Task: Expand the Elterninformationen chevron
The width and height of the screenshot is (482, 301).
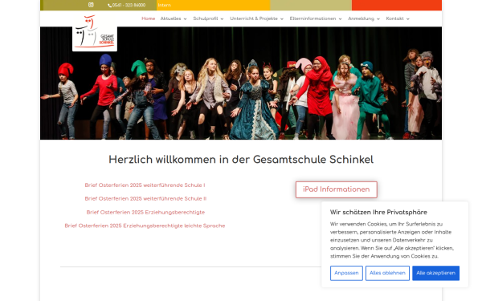Action: click(x=340, y=19)
